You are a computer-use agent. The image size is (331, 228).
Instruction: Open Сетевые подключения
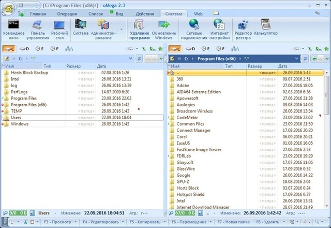pyautogui.click(x=194, y=28)
